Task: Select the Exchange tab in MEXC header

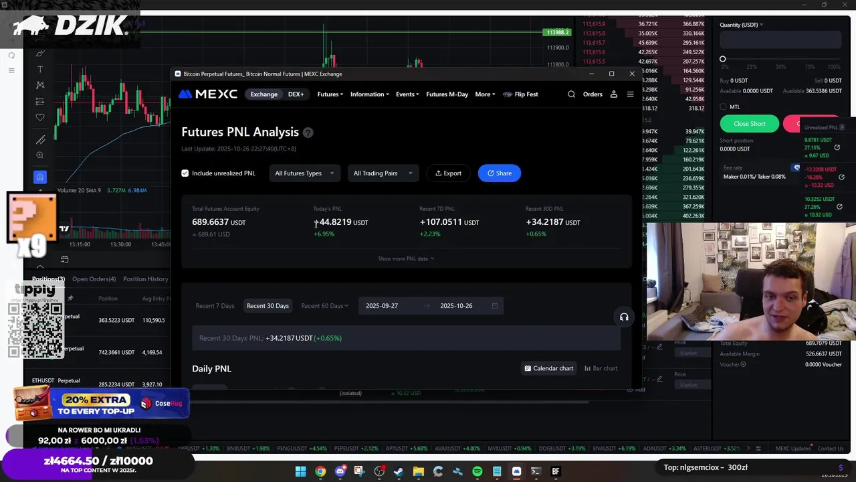Action: coord(263,94)
